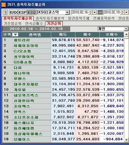
Task: Sort by the 순매수 column header
Action: tap(112, 34)
